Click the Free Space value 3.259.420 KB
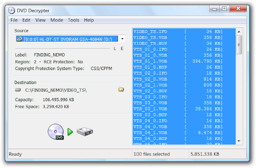The image size is (256, 168). pyautogui.click(x=56, y=107)
